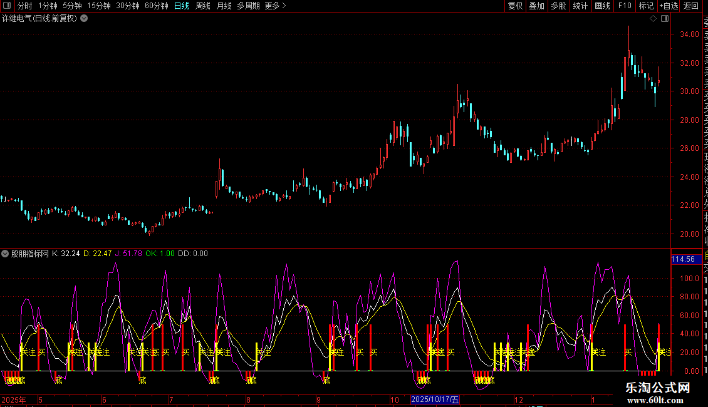The image size is (708, 407).
Task: Expand the 许继电气 chart title dropdown
Action: coord(84,18)
